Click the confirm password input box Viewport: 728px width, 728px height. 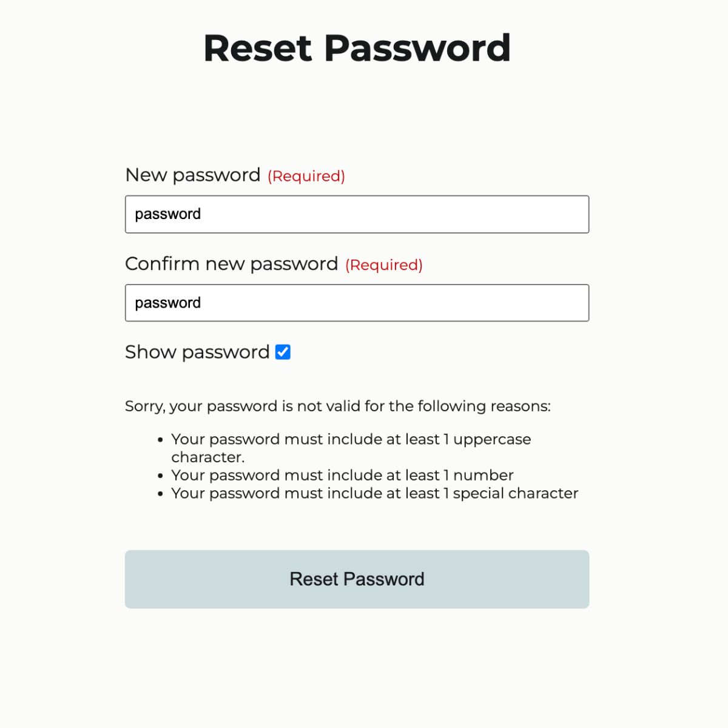(357, 302)
